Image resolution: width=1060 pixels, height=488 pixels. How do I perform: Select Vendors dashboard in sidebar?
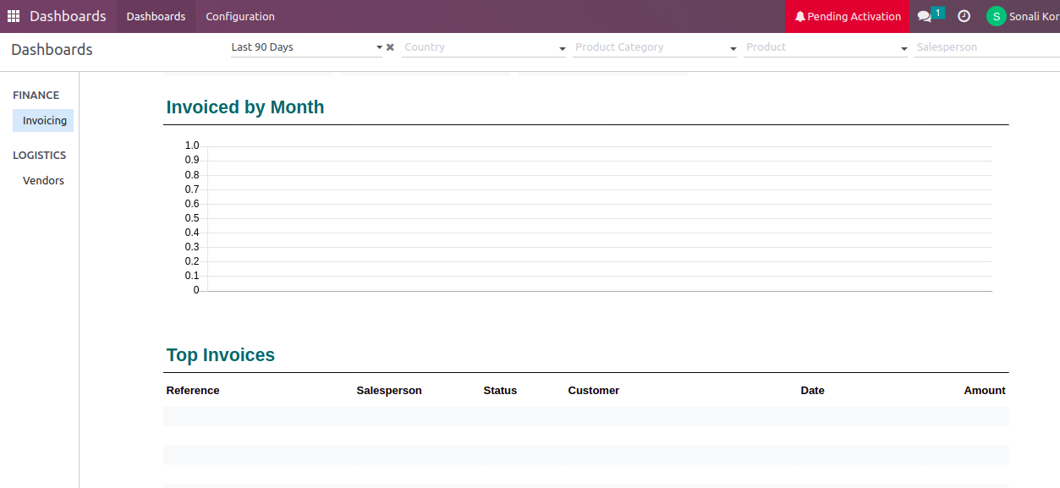(43, 181)
